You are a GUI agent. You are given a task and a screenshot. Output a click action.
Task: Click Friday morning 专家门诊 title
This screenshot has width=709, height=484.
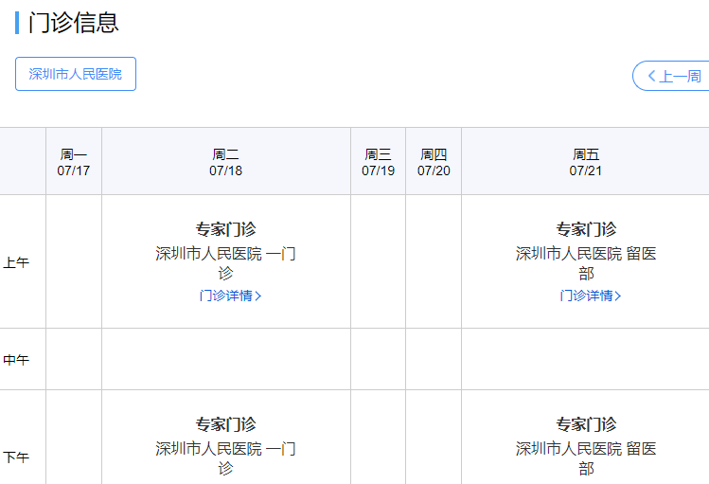click(x=585, y=229)
